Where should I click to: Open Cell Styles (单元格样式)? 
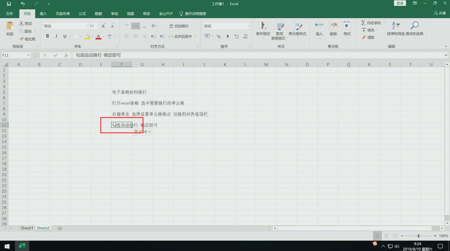[x=297, y=31]
